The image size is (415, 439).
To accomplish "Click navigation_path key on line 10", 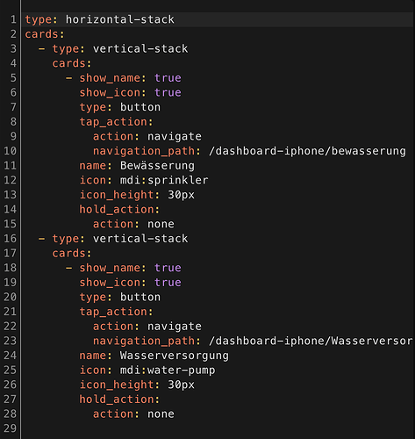I will click(144, 151).
